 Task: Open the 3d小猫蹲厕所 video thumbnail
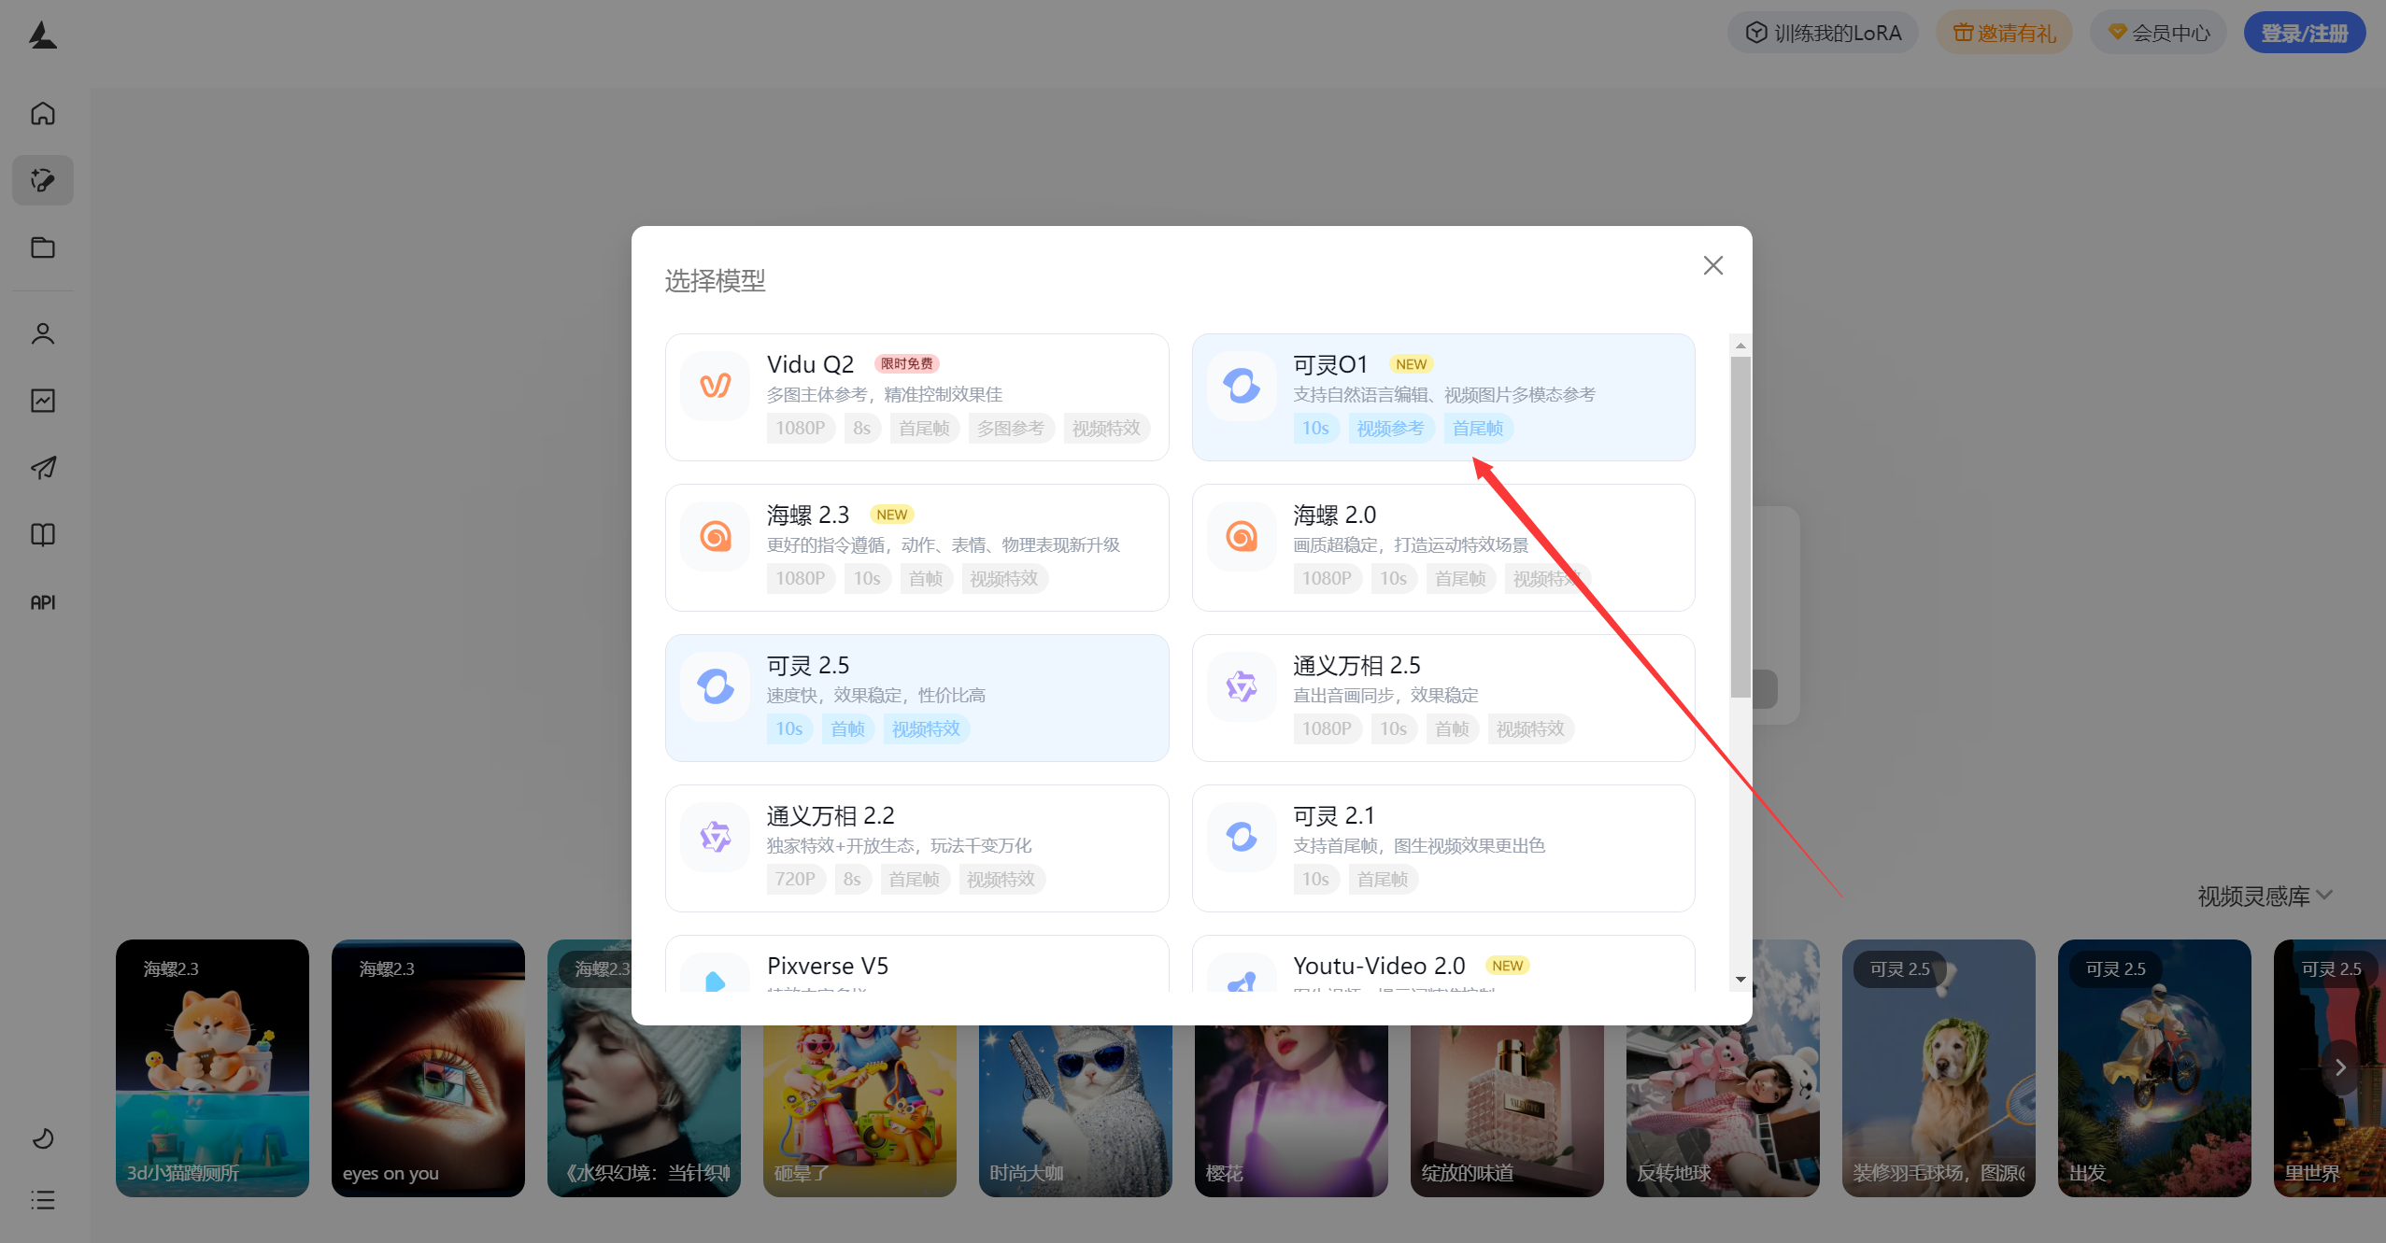tap(212, 1068)
